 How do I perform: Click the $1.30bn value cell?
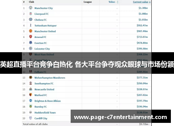[143, 8]
